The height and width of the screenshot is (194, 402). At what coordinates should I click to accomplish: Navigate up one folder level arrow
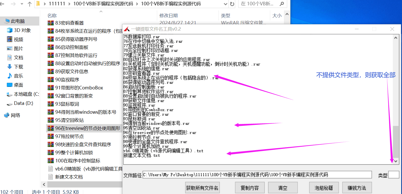tap(30, 4)
